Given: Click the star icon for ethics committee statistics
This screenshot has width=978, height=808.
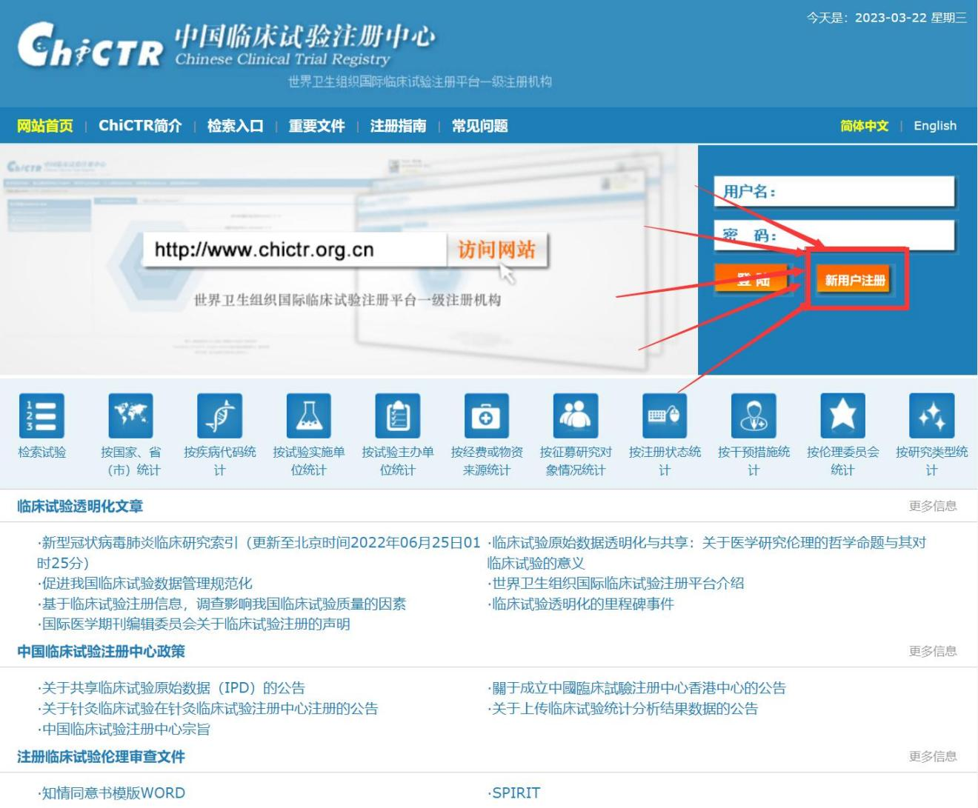Looking at the screenshot, I should [842, 415].
